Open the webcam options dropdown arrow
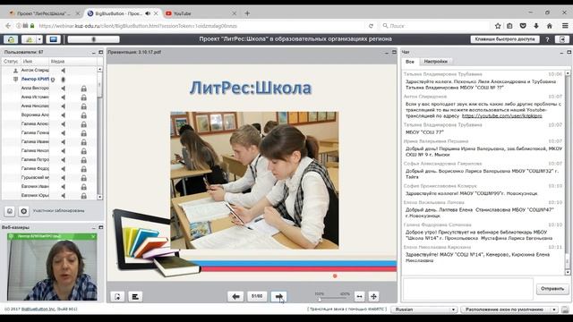The height and width of the screenshot is (322, 573). pyautogui.click(x=39, y=39)
